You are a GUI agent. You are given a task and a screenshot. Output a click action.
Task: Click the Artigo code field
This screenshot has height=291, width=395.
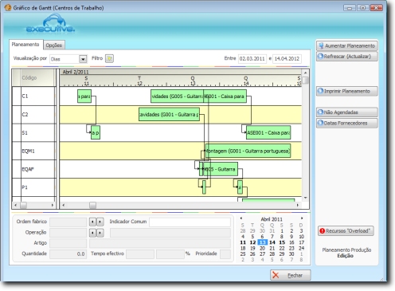coord(68,243)
